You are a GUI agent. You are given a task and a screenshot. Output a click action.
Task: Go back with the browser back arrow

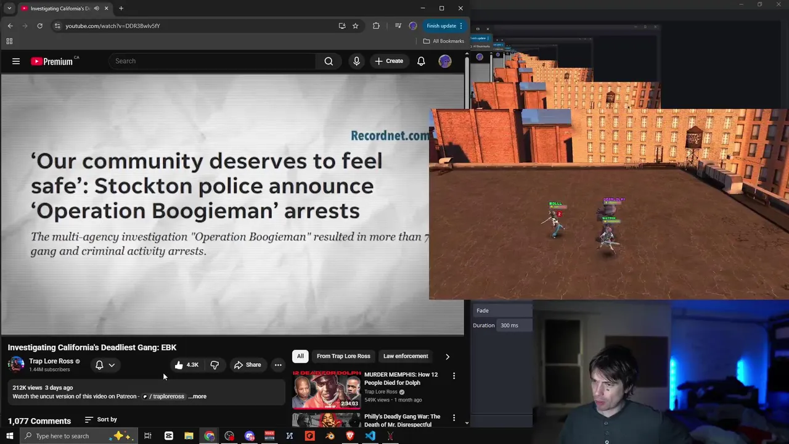coord(10,26)
